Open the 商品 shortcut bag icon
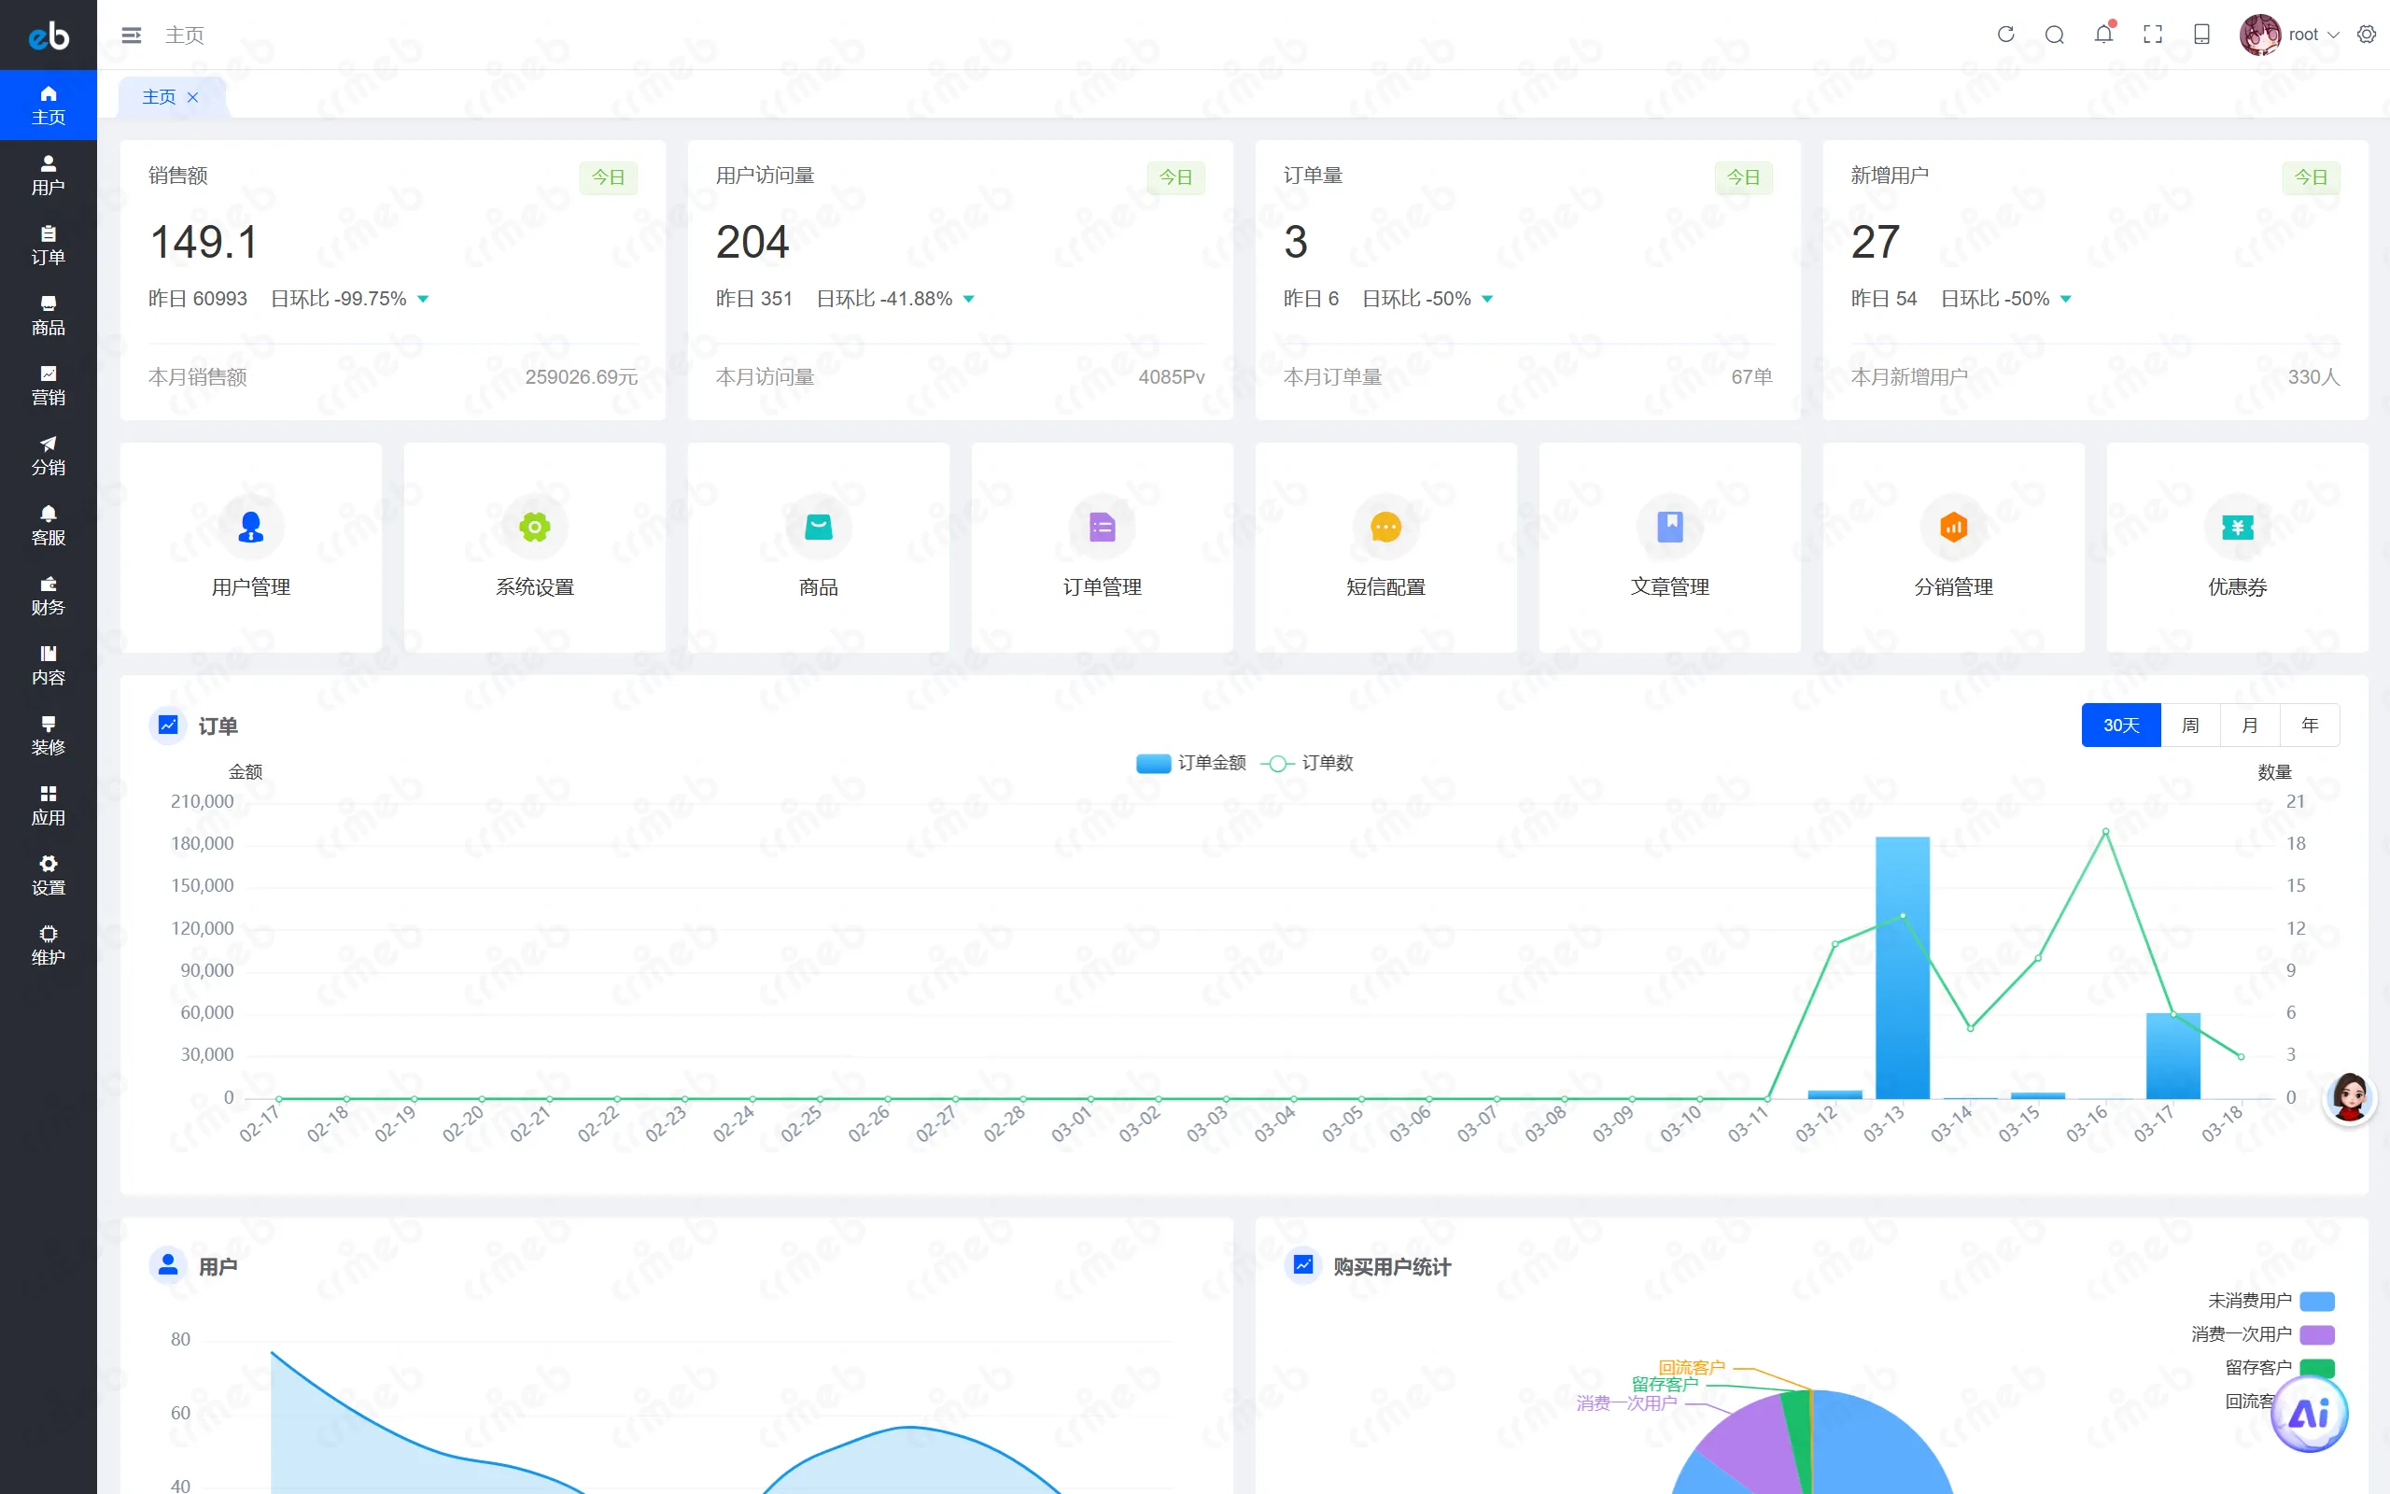 [x=819, y=527]
